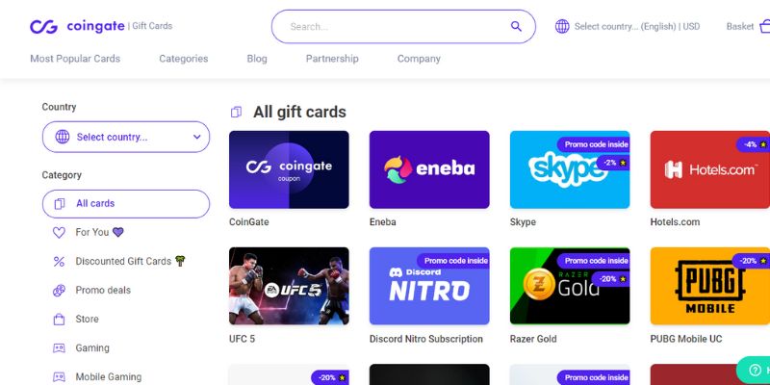Click the globe icon in header
This screenshot has height=385, width=770.
click(x=562, y=27)
